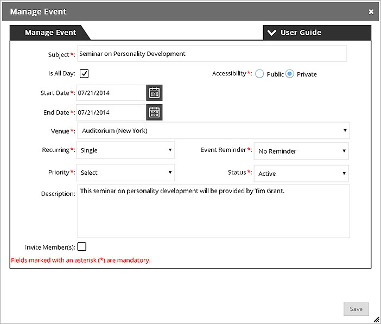Viewport: 381px width, 324px height.
Task: Expand the User Guide tab
Action: coord(317,33)
